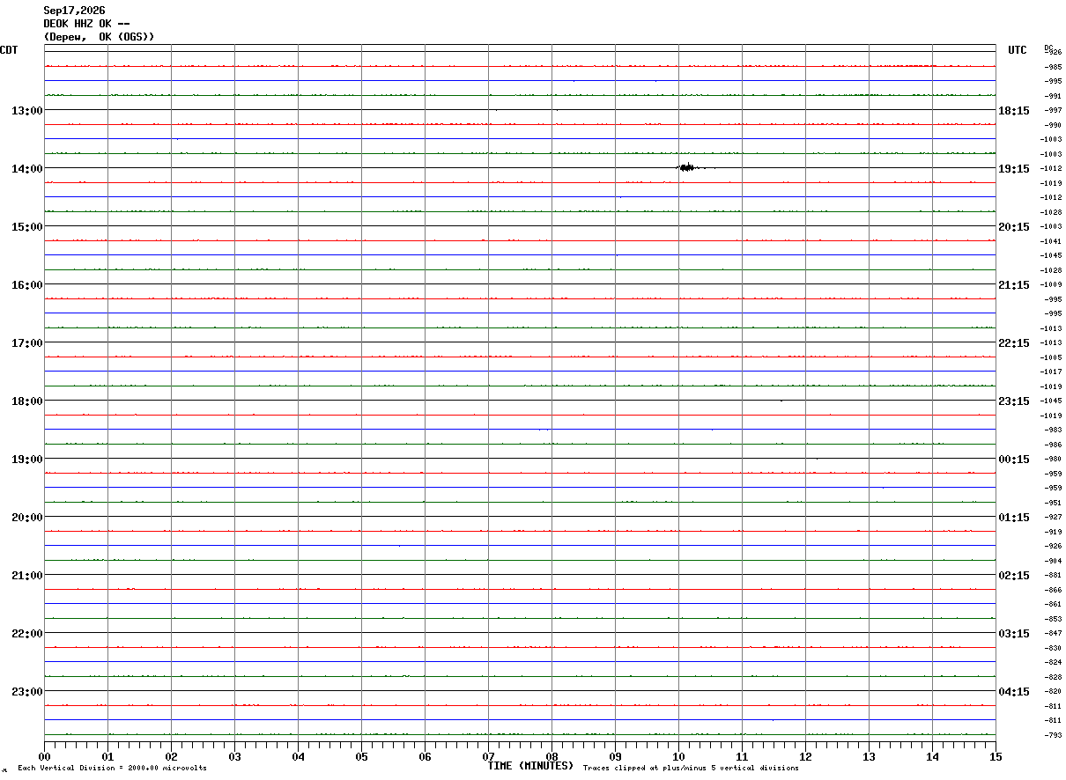Image resolution: width=1066 pixels, height=780 pixels.
Task: Select minute 05 on the time axis
Action: tap(361, 756)
